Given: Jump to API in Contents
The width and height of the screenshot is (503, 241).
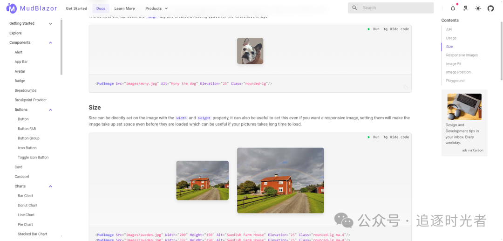Looking at the screenshot, I should [x=449, y=29].
